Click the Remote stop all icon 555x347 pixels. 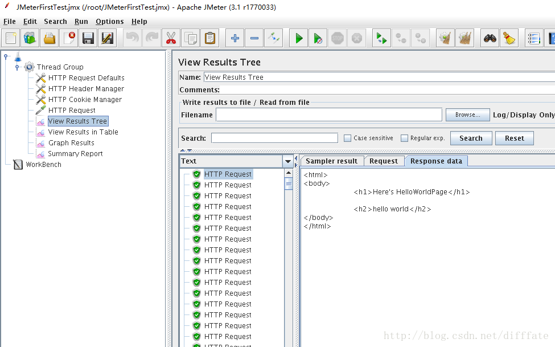401,38
